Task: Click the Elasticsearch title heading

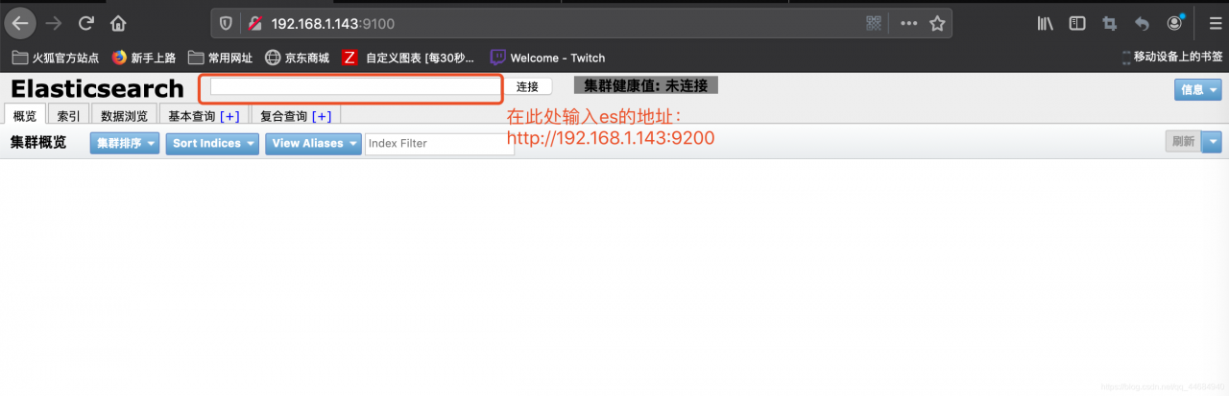Action: click(x=97, y=88)
